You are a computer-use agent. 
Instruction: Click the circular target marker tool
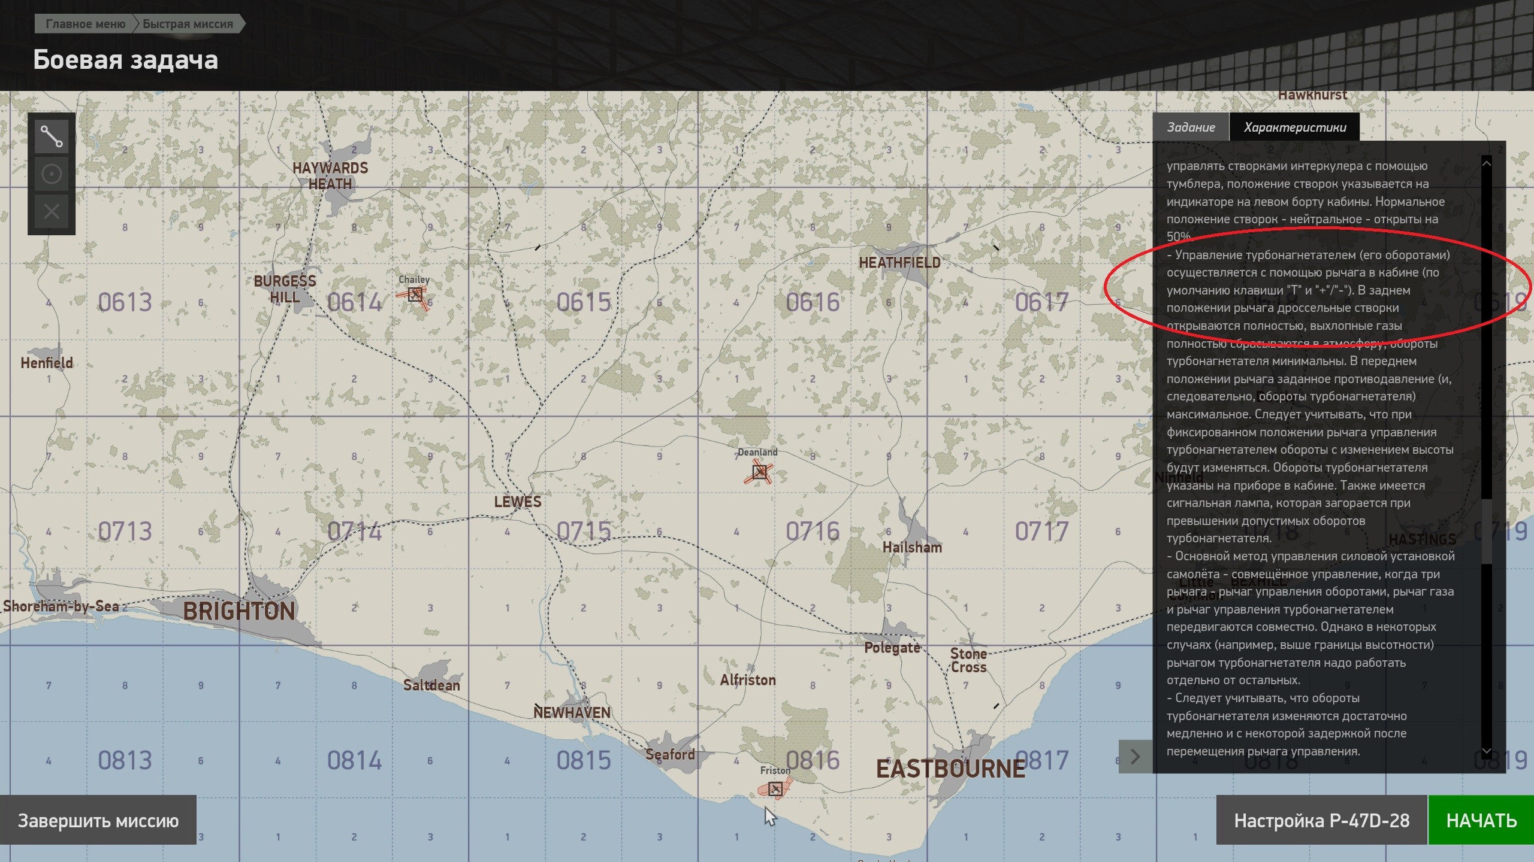pyautogui.click(x=52, y=174)
